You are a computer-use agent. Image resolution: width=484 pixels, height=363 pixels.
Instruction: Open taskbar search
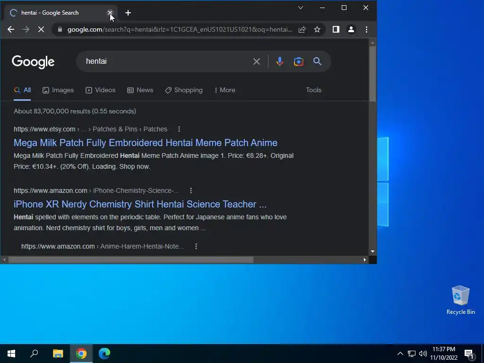(34, 354)
